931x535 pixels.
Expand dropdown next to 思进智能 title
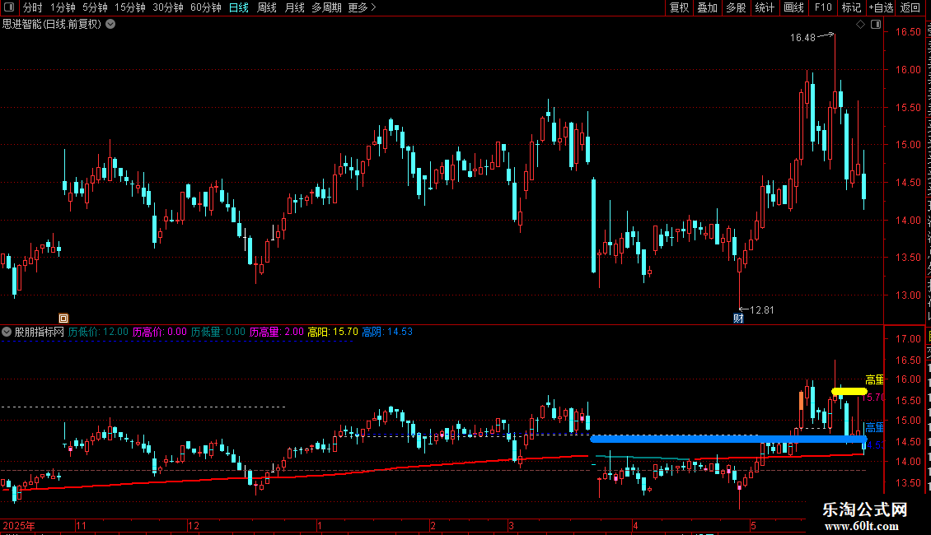pyautogui.click(x=110, y=25)
